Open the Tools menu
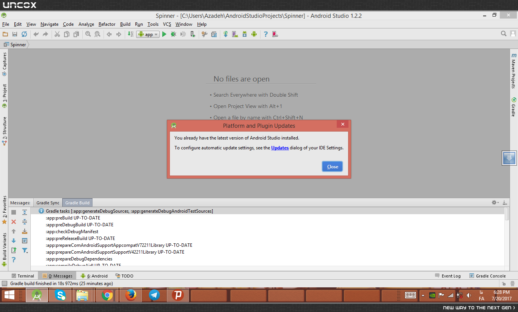 coord(153,24)
